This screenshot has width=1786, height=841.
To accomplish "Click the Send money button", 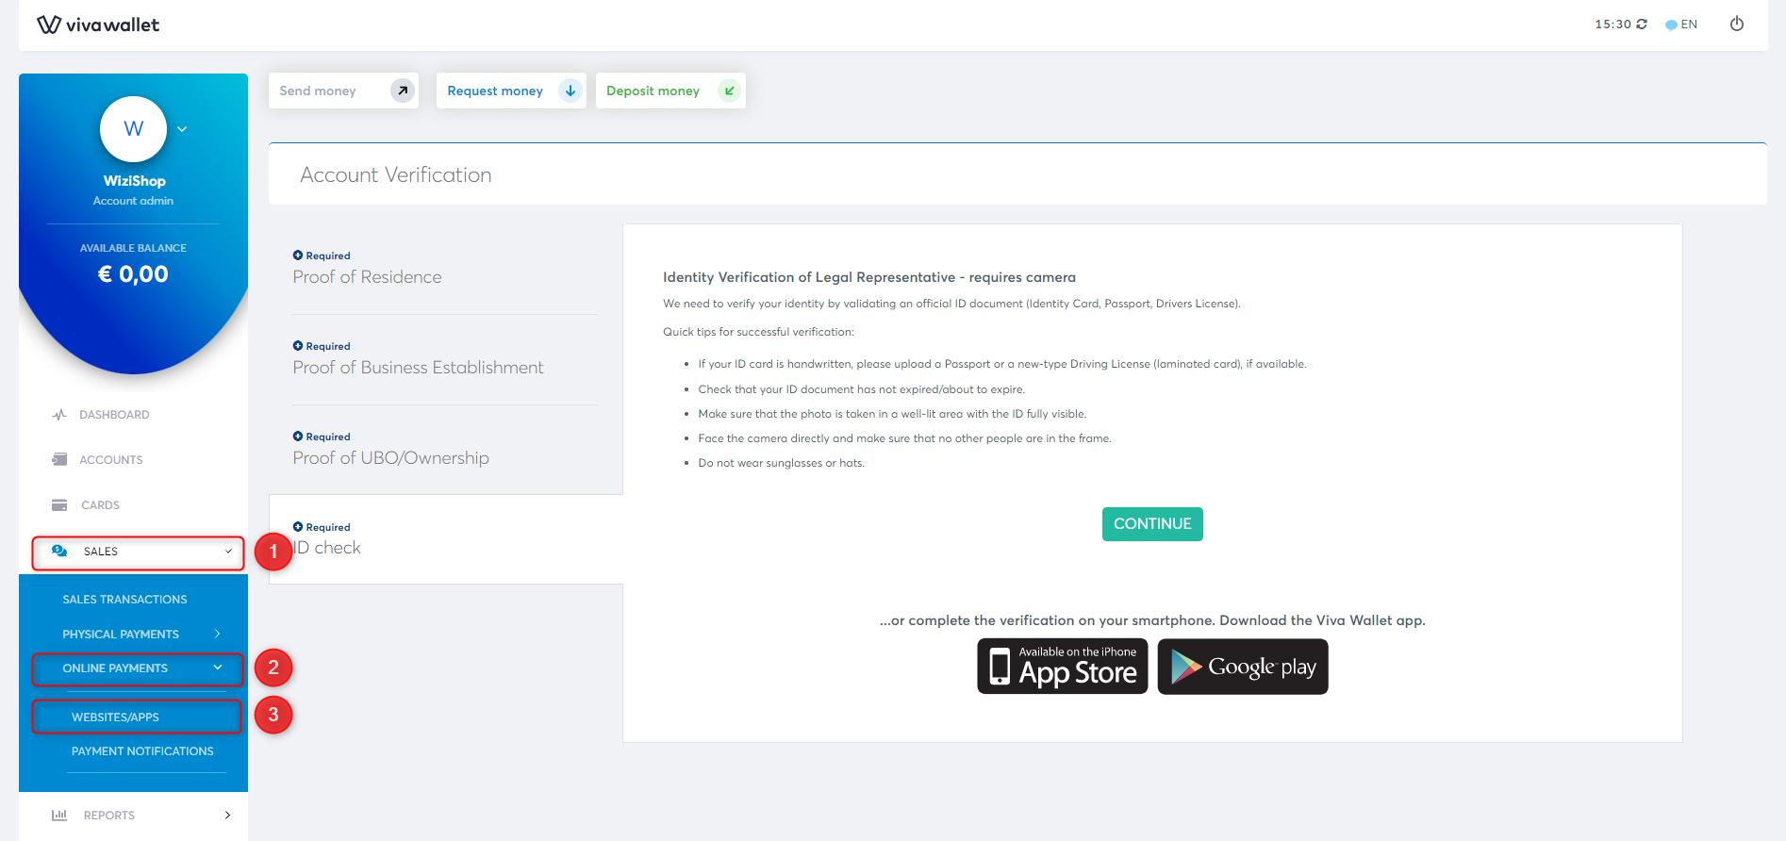I will [x=343, y=91].
